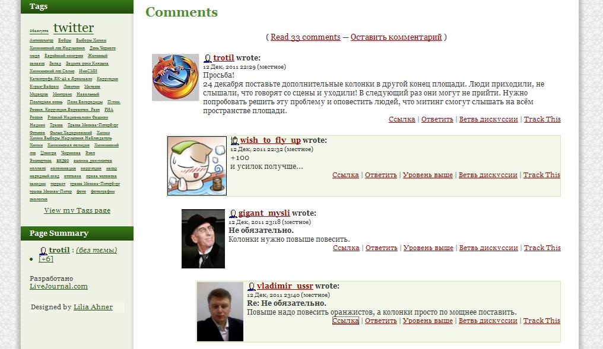Open vladimir_ussr avatar photo
Screen dimensions: 603x349
pyautogui.click(x=220, y=312)
